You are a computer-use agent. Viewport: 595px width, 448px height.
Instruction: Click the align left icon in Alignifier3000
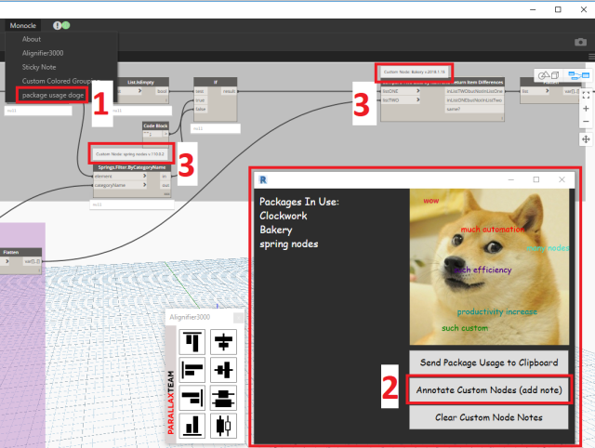click(x=192, y=370)
